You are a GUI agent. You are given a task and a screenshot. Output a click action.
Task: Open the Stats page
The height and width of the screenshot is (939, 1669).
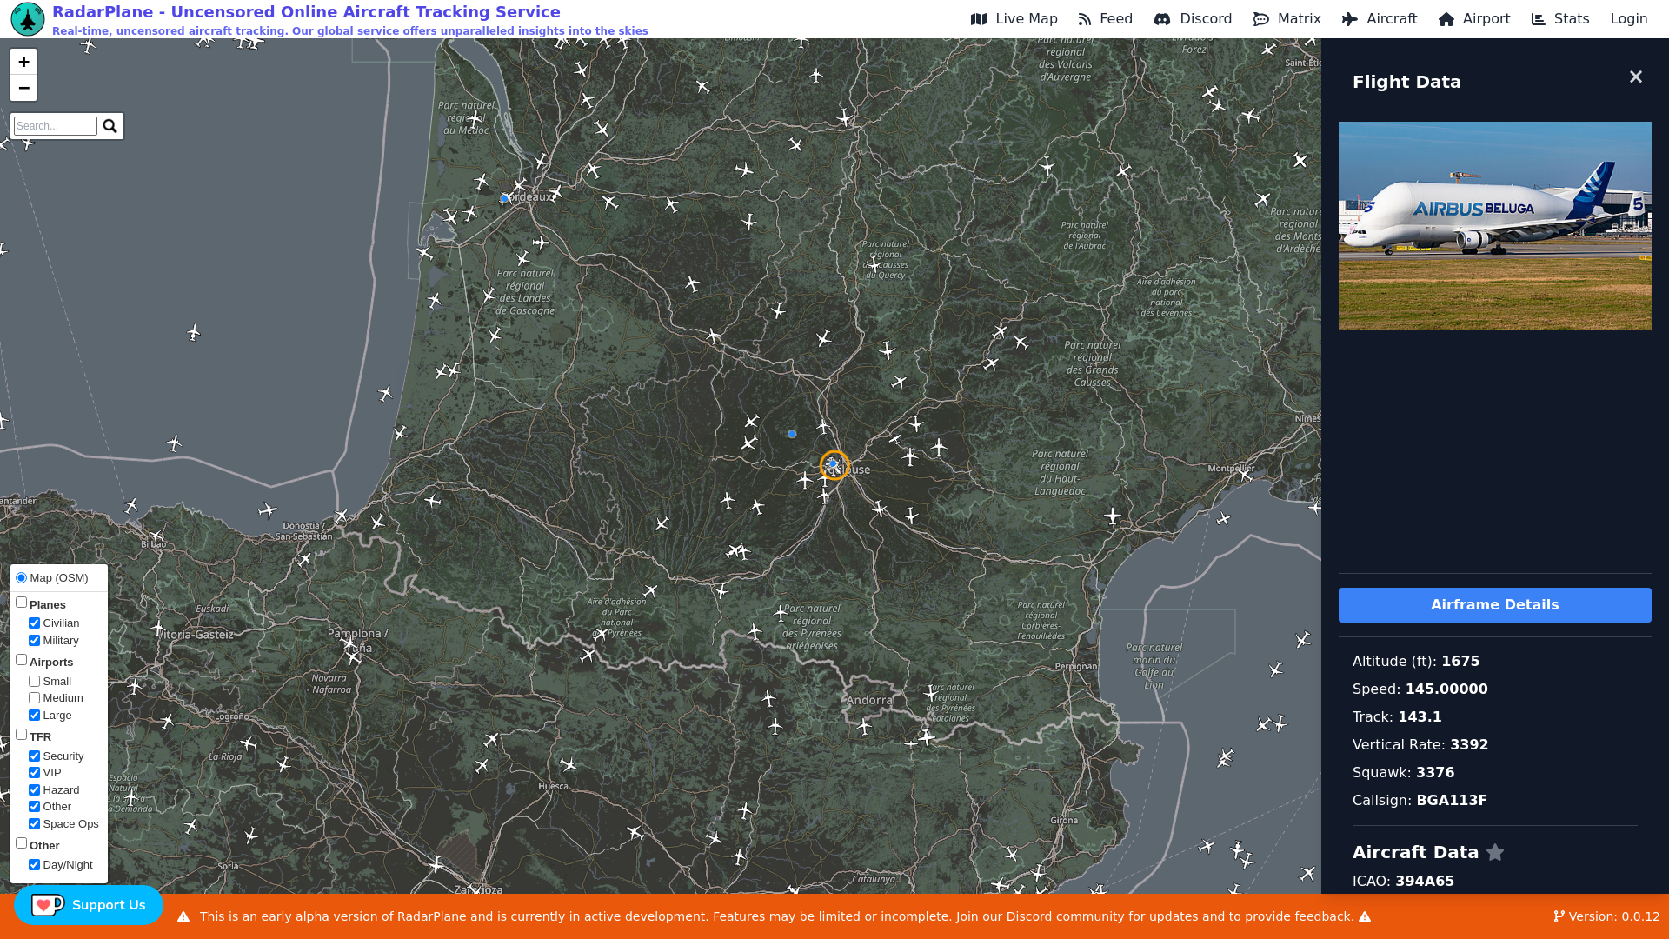1559,19
